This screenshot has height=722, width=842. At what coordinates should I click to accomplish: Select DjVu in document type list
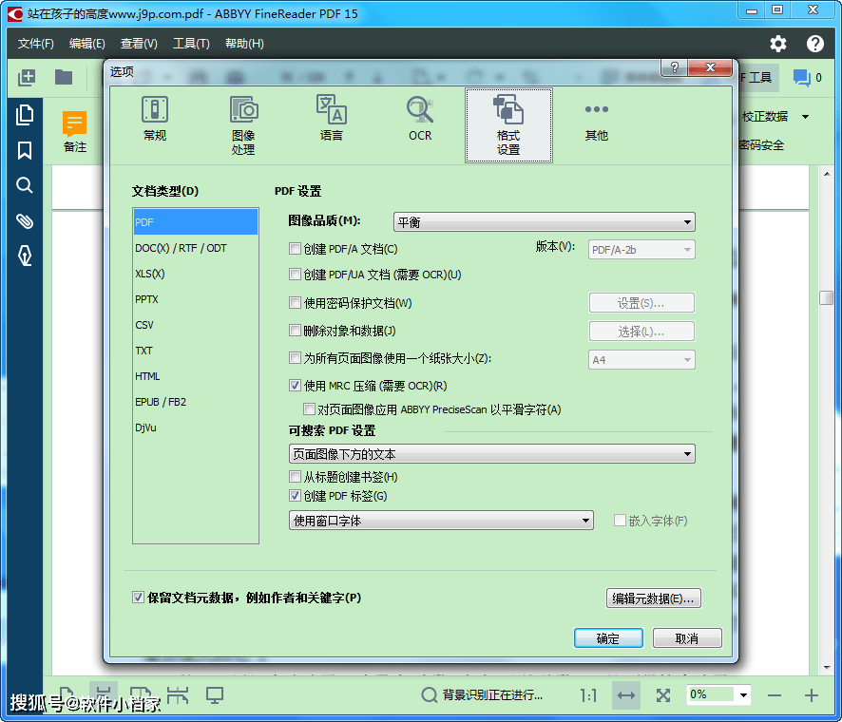pyautogui.click(x=196, y=427)
